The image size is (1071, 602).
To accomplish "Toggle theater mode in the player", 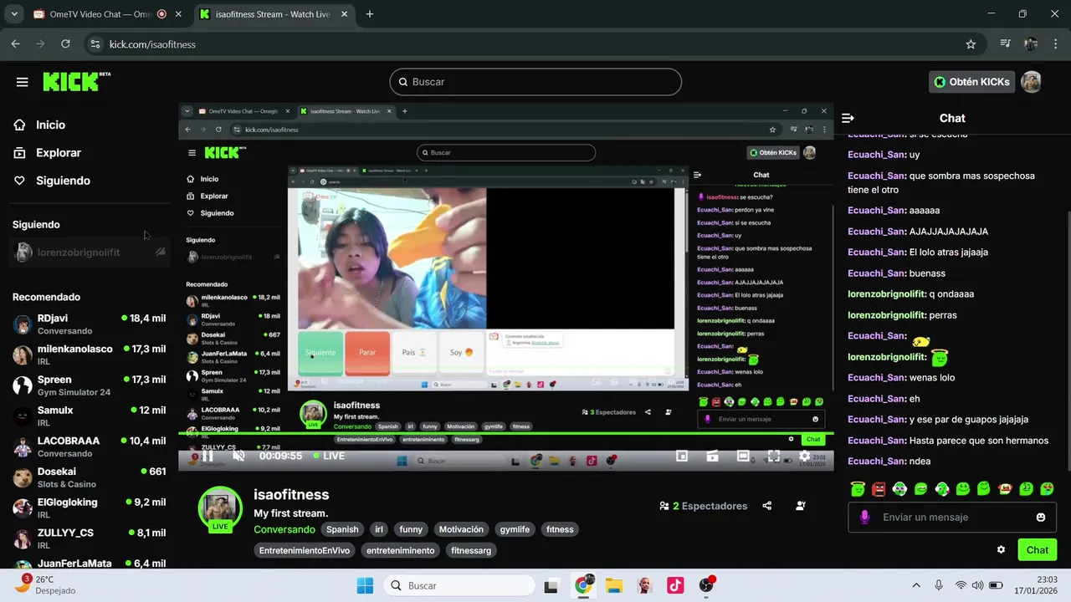I will click(x=743, y=456).
